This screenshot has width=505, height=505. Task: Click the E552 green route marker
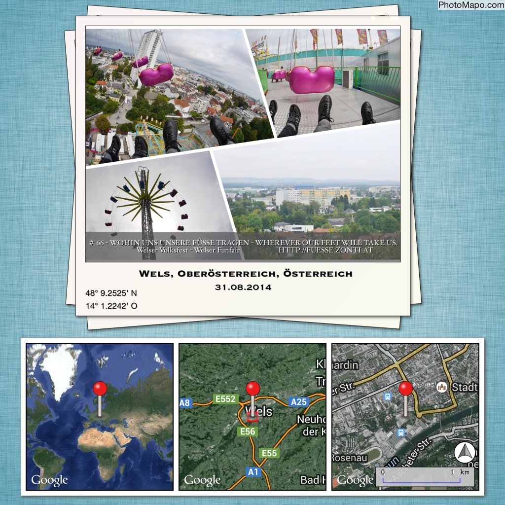tap(225, 399)
